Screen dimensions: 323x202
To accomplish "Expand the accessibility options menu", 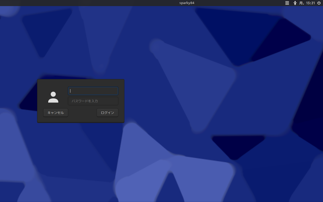I will [295, 3].
